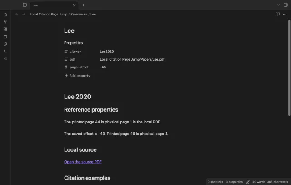Edit the page-offset property name
Screen dimensions: 291x185
coord(79,67)
